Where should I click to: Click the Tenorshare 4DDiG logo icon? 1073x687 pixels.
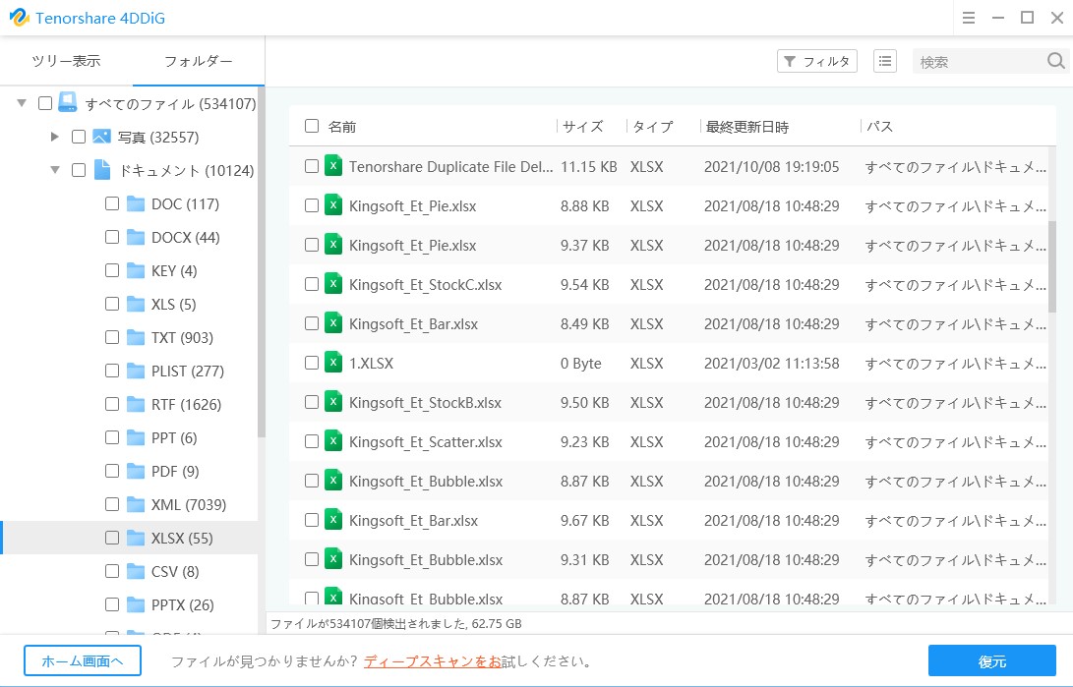click(19, 17)
